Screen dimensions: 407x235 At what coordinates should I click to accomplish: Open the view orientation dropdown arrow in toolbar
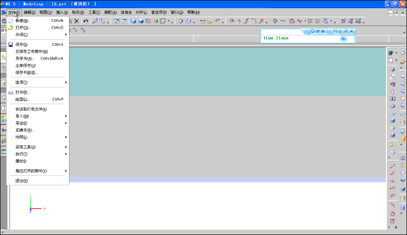[169, 21]
